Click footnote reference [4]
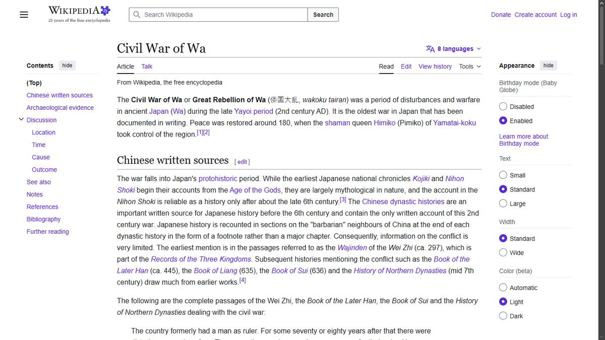605x340 pixels. point(243,281)
